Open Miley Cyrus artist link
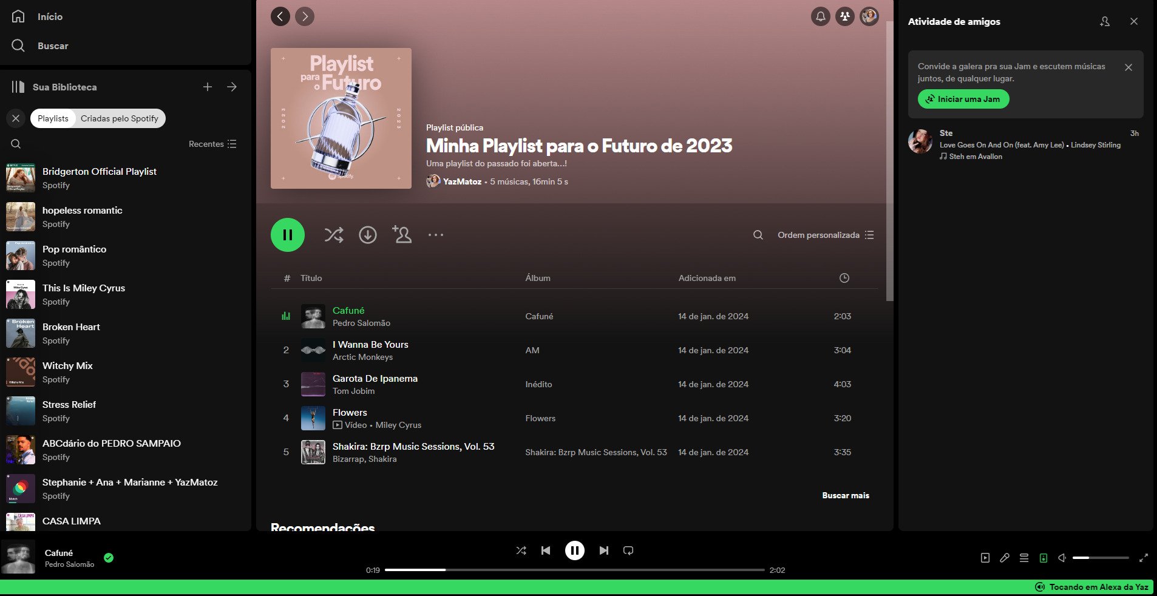The image size is (1157, 596). click(398, 425)
